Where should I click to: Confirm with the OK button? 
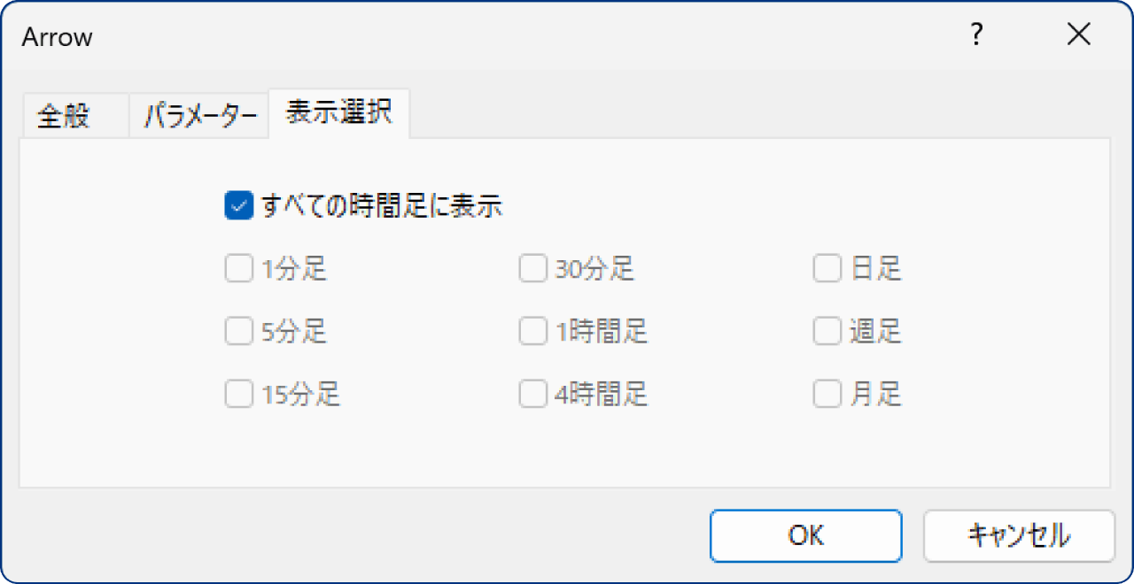click(805, 535)
